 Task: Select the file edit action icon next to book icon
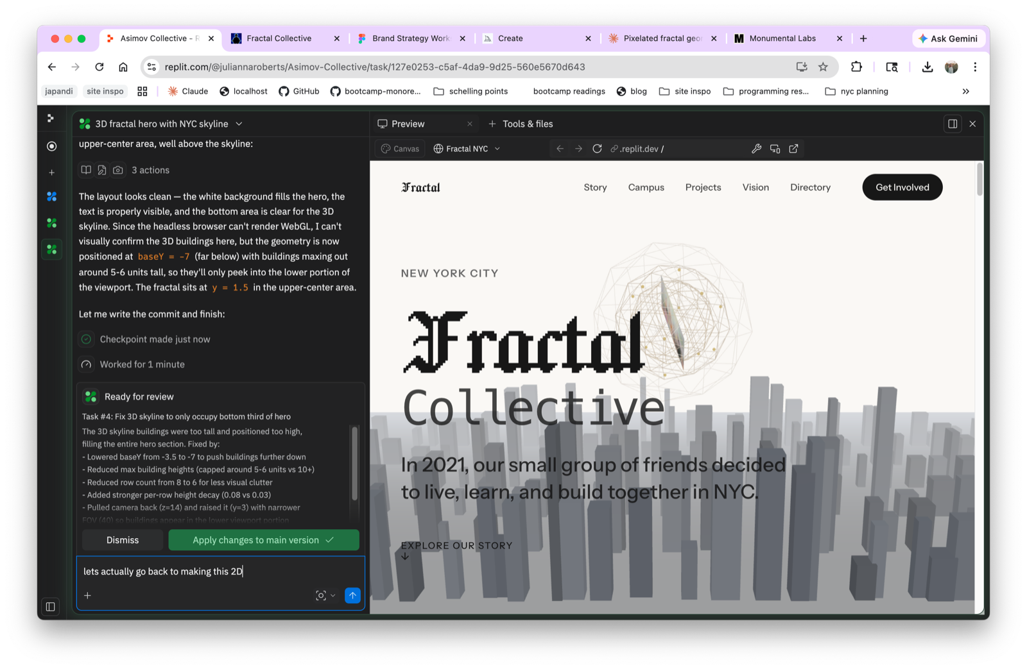pos(102,169)
